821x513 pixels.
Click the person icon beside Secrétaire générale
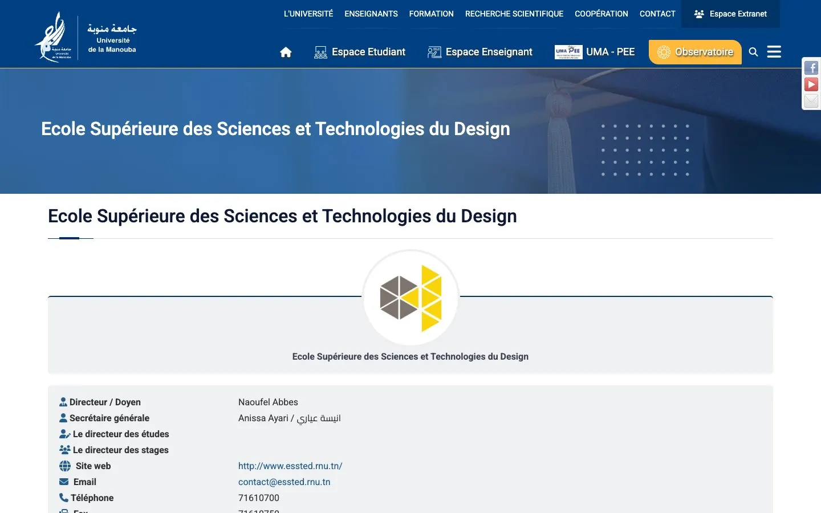[63, 418]
